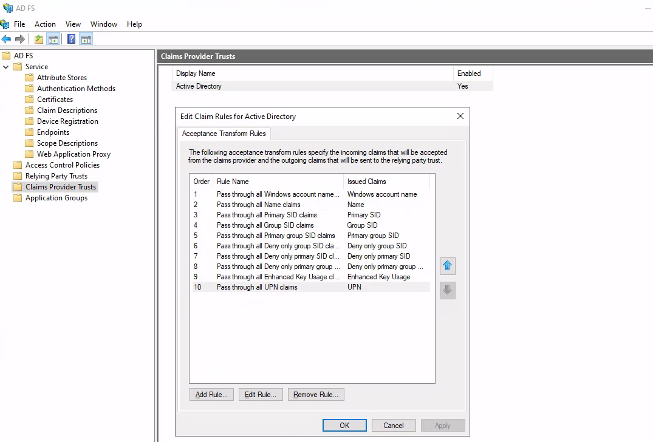Click Cancel in the claim rules dialog
Screen dimensions: 653x442
pyautogui.click(x=394, y=426)
